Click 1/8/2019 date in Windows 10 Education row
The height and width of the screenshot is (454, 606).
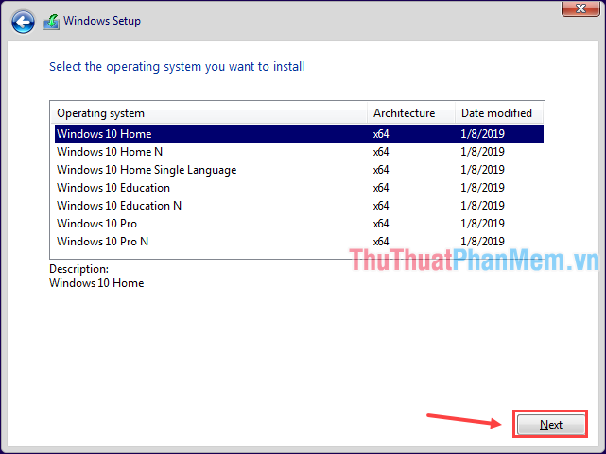tap(482, 188)
